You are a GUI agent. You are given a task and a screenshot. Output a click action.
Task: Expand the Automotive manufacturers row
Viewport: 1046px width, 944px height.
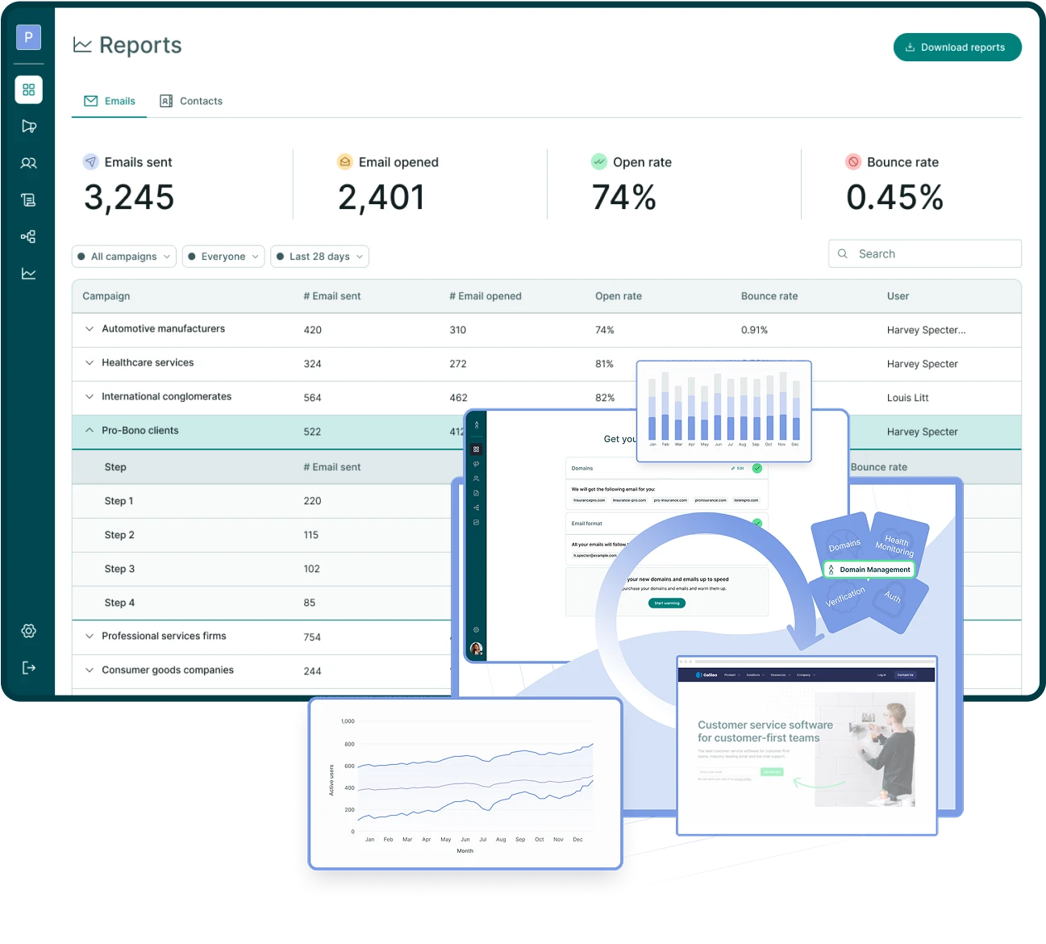(90, 329)
